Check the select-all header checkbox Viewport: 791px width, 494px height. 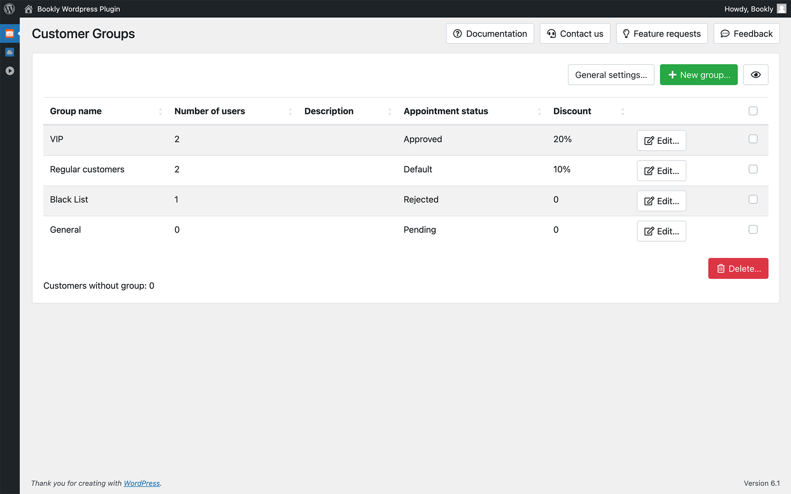(753, 111)
